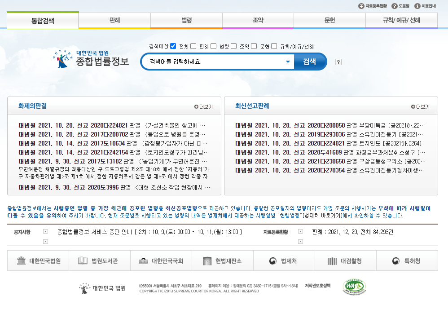Open ruling 2020다208058 부당이득금

tap(330, 125)
